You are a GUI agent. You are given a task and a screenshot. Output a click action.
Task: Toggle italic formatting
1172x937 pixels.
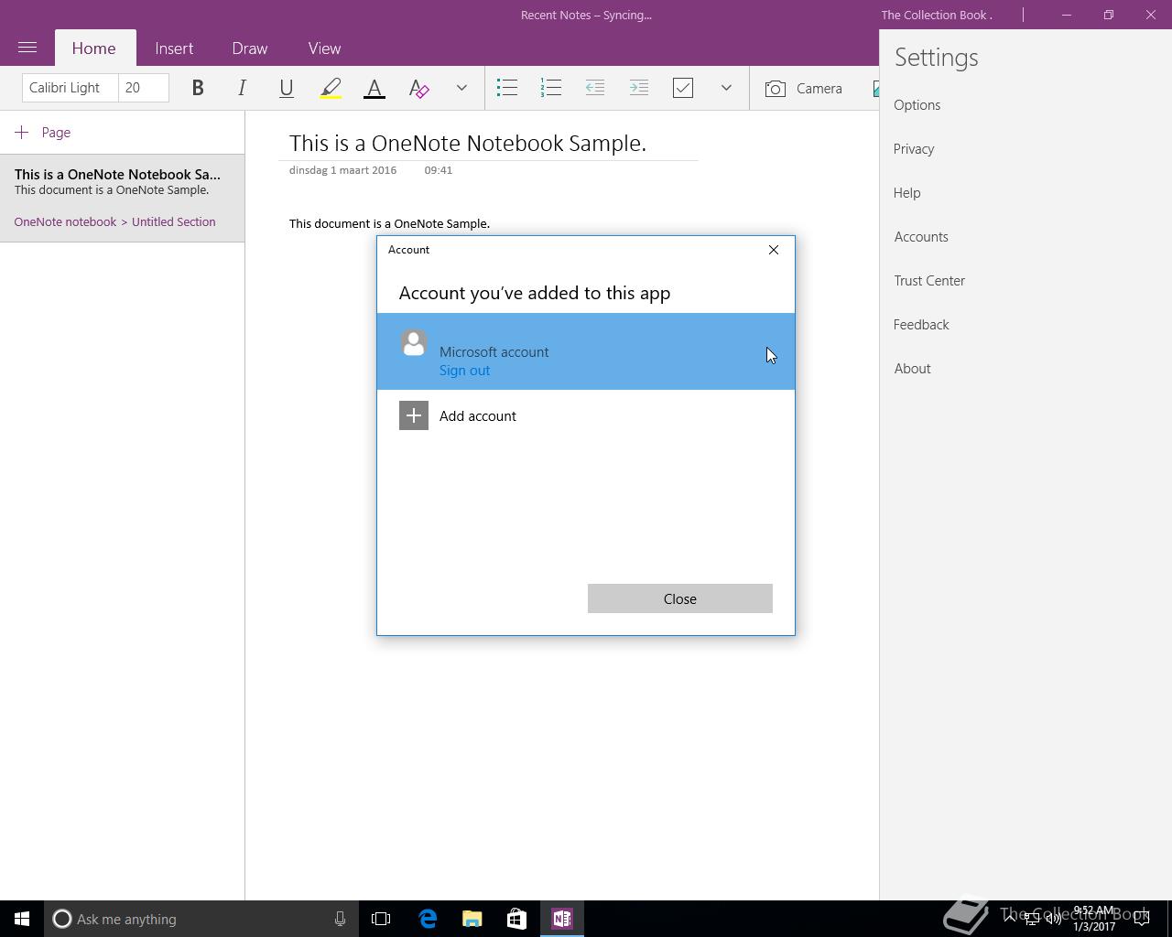click(x=242, y=88)
